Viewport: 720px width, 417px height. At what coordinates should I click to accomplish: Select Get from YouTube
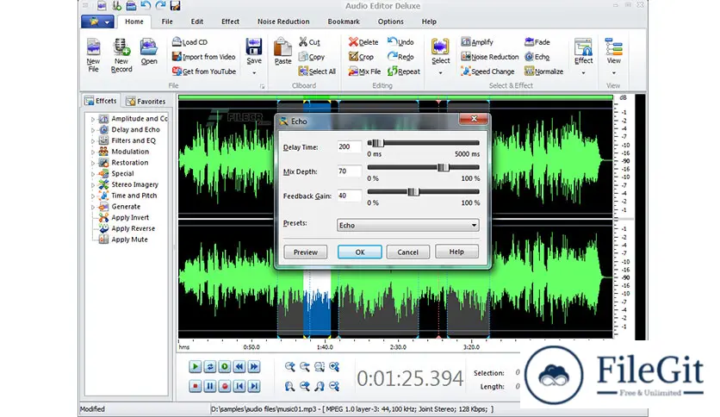click(x=204, y=72)
